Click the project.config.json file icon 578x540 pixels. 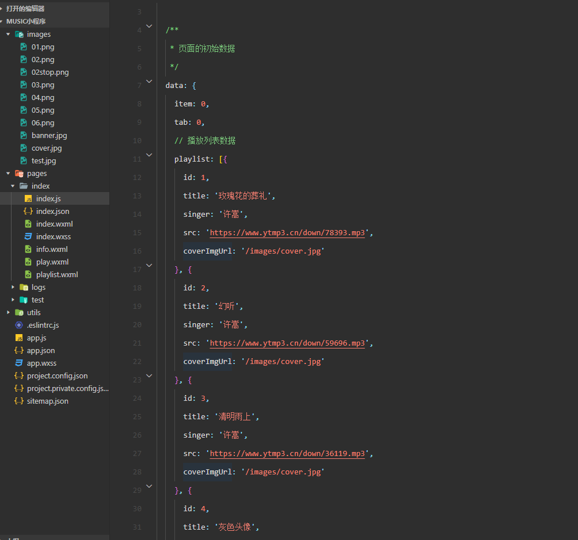coord(19,376)
